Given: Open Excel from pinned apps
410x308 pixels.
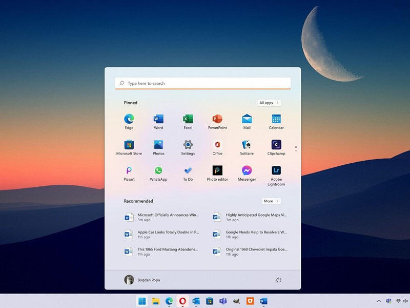Looking at the screenshot, I should 188,122.
